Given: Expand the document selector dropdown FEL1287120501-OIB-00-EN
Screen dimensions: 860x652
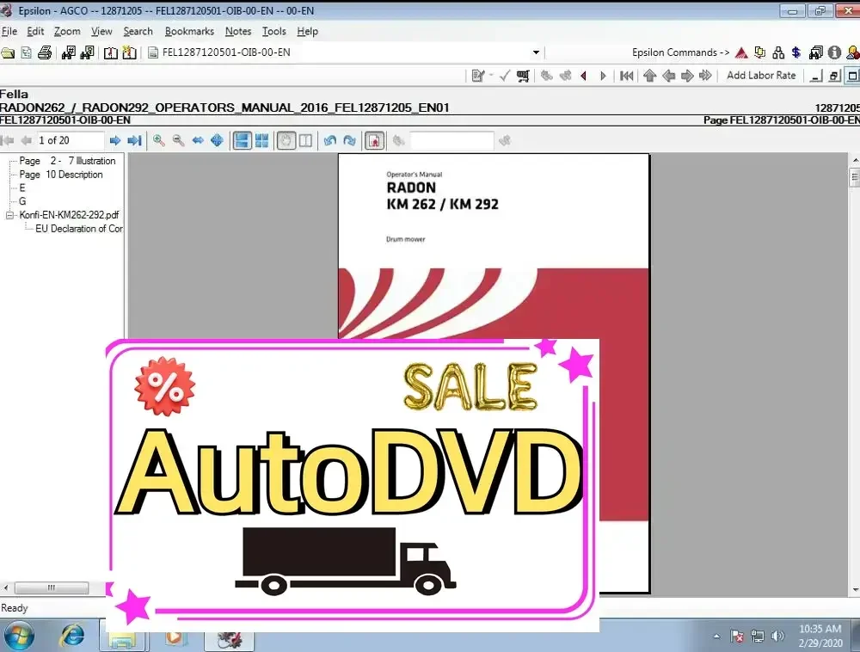Looking at the screenshot, I should [x=536, y=52].
